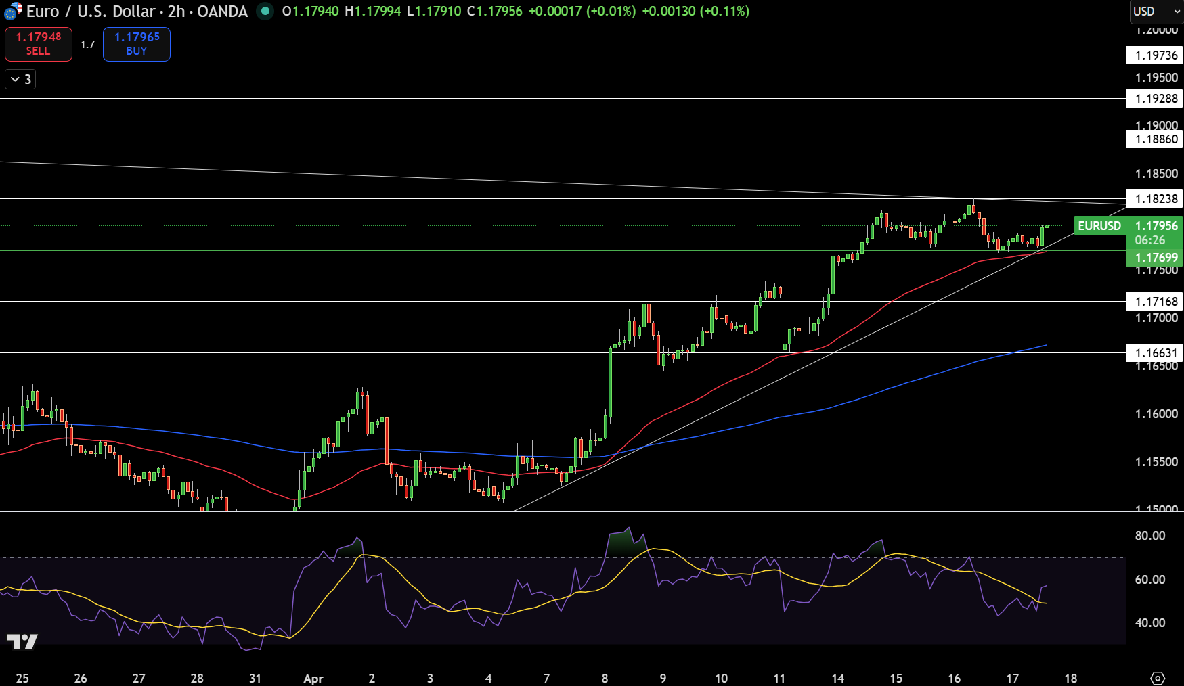Screen dimensions: 1184x686
Task: Click the 1.18860 price level label
Action: click(x=1155, y=139)
